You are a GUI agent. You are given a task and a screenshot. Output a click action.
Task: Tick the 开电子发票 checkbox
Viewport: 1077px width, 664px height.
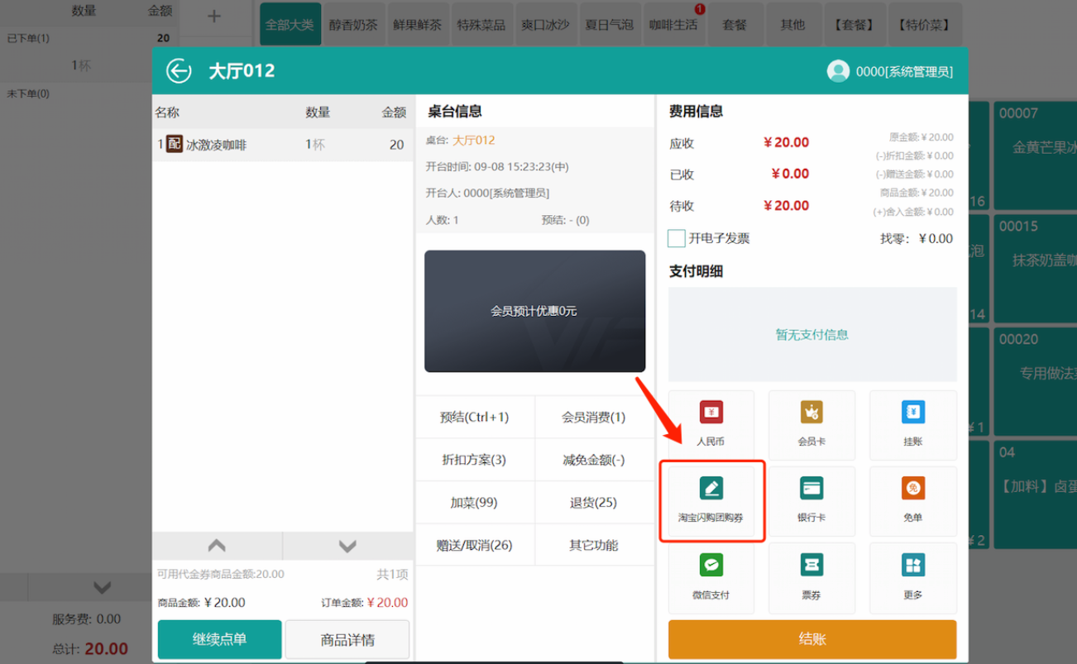(676, 238)
